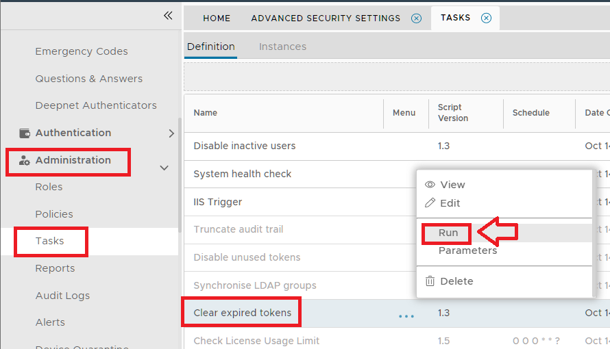Open Reports from the sidebar
Image resolution: width=610 pixels, height=349 pixels.
tap(55, 268)
